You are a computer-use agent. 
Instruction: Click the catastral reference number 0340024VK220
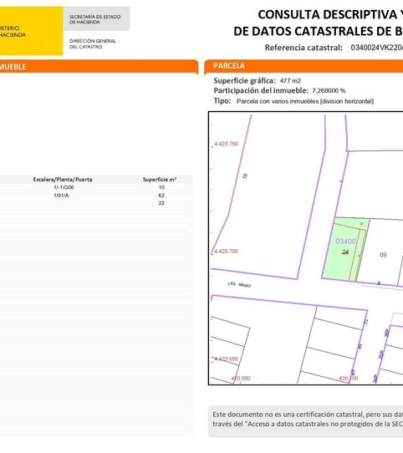coord(377,48)
